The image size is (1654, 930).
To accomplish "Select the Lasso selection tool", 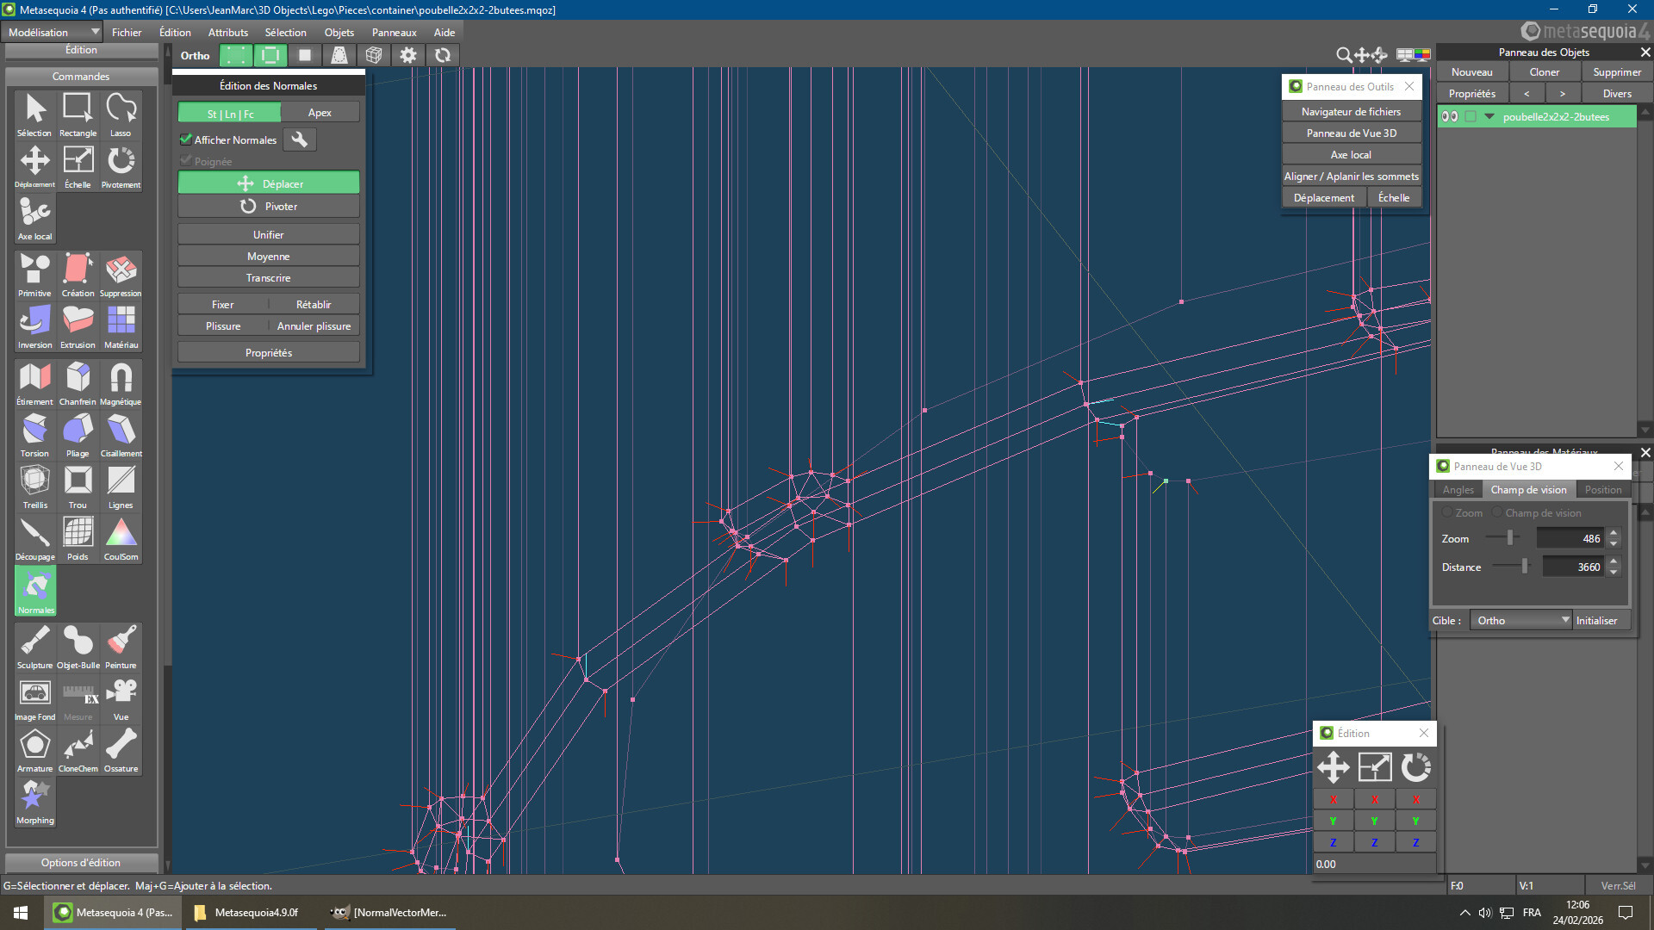I will click(x=121, y=114).
